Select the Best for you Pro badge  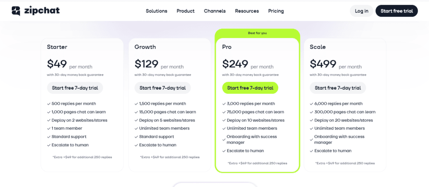coord(257,33)
